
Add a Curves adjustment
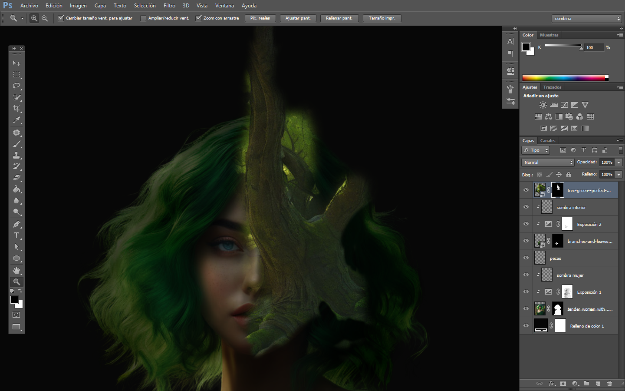point(564,105)
